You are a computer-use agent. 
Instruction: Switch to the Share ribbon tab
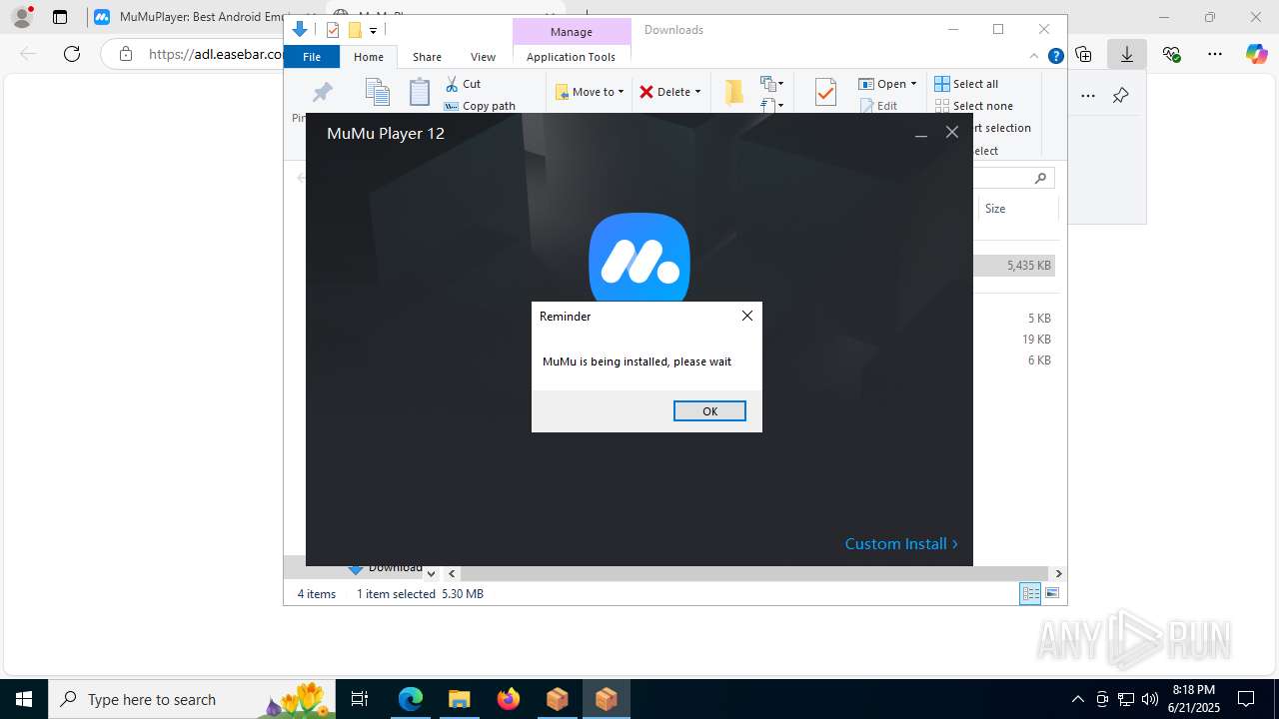click(x=427, y=57)
